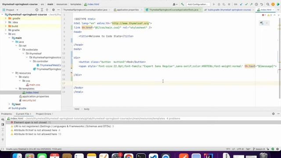Image resolution: width=281 pixels, height=158 pixels.
Task: Click body in the editor breadcrumb
Action: tap(86, 109)
